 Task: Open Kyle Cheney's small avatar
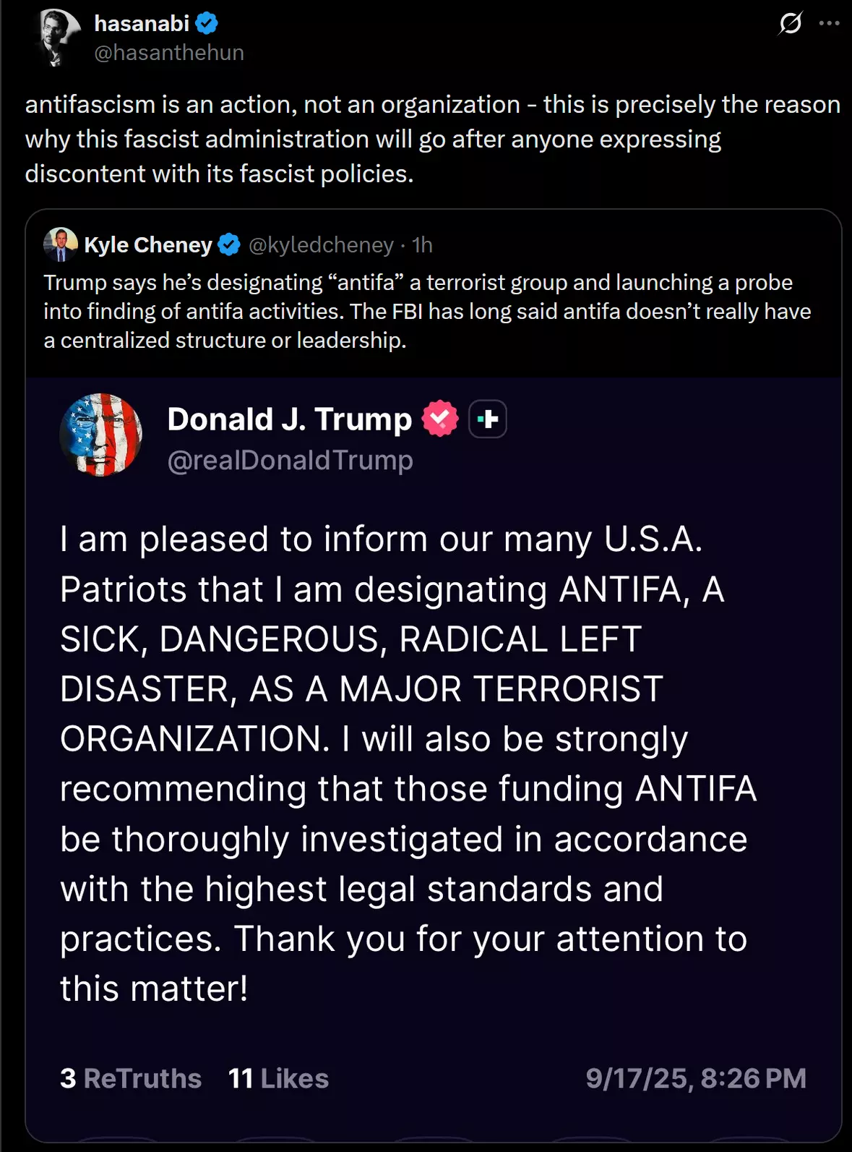(x=61, y=244)
